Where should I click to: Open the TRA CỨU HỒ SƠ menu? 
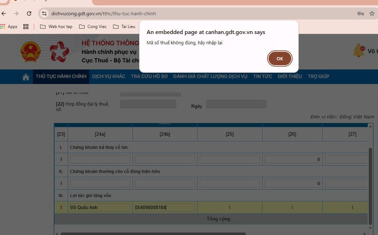(x=149, y=77)
